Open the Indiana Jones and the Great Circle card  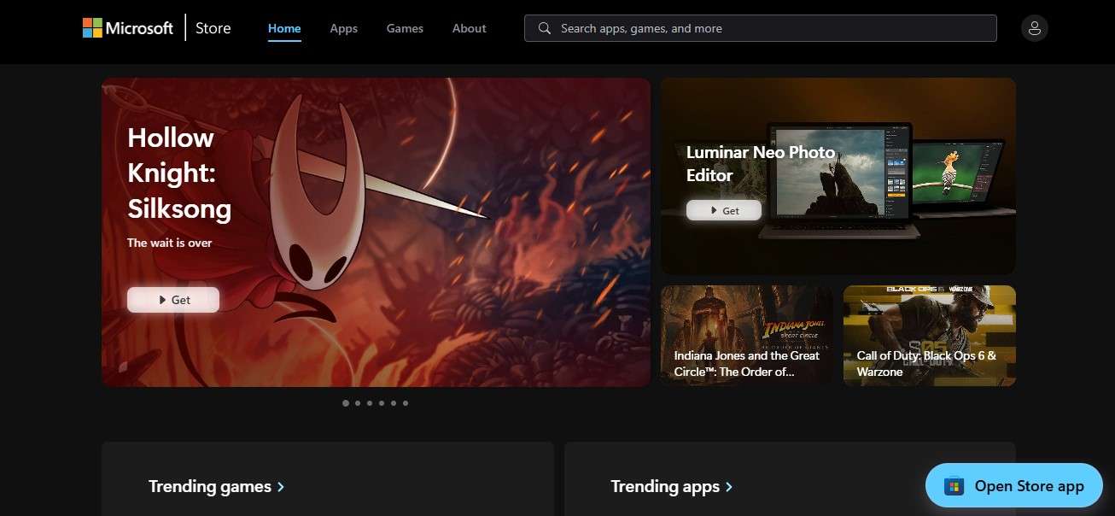pos(747,336)
